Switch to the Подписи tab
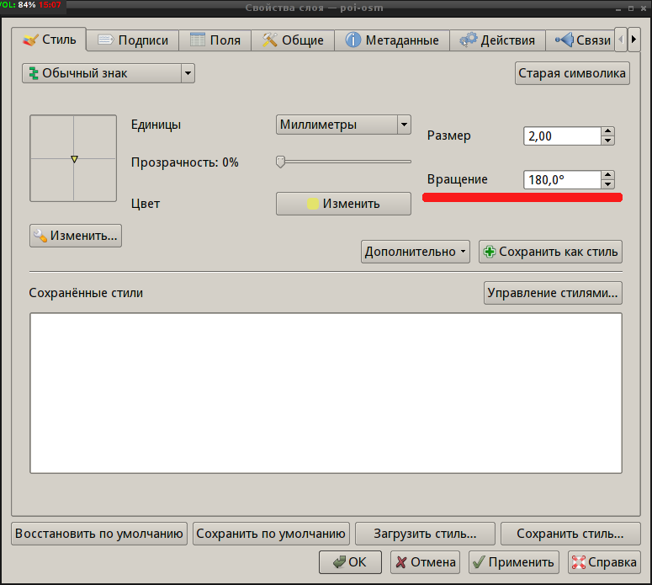 (133, 40)
